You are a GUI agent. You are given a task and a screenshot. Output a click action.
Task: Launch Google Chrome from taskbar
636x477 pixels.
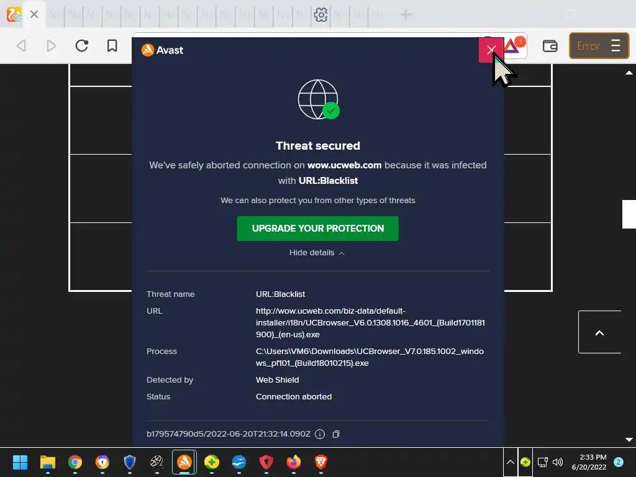coord(75,462)
